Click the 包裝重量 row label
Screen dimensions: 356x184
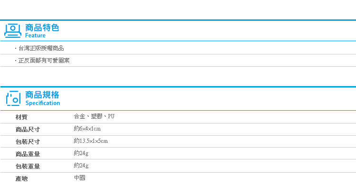28,166
